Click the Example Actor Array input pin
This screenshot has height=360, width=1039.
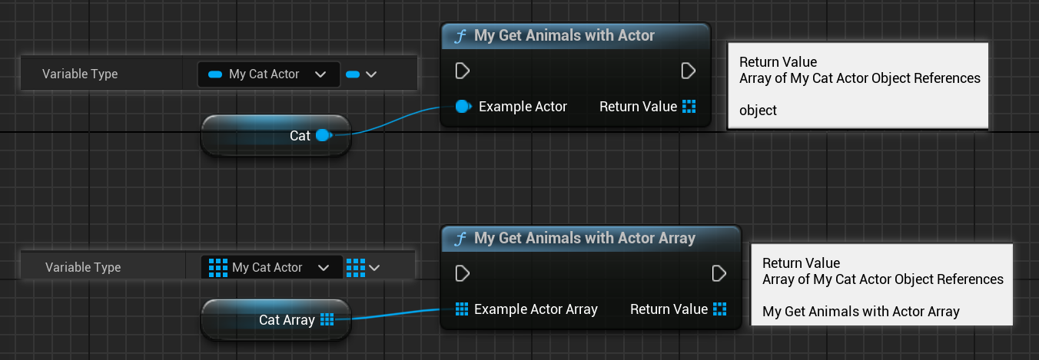(462, 309)
